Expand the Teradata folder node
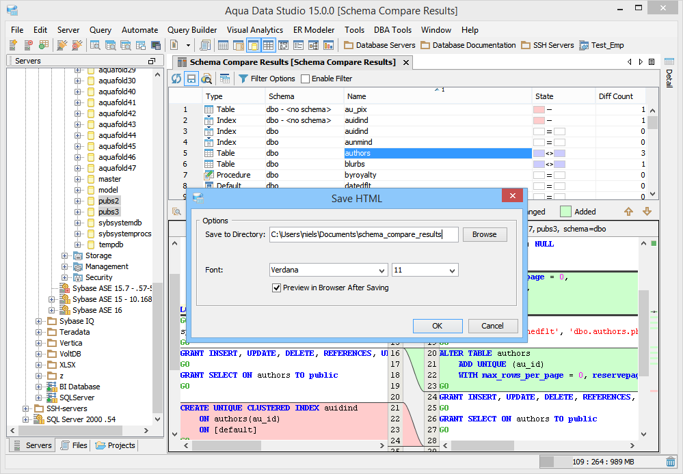This screenshot has height=474, width=683. [x=38, y=332]
